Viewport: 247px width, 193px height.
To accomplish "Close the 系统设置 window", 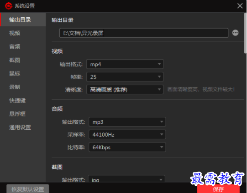I will tap(240, 6).
